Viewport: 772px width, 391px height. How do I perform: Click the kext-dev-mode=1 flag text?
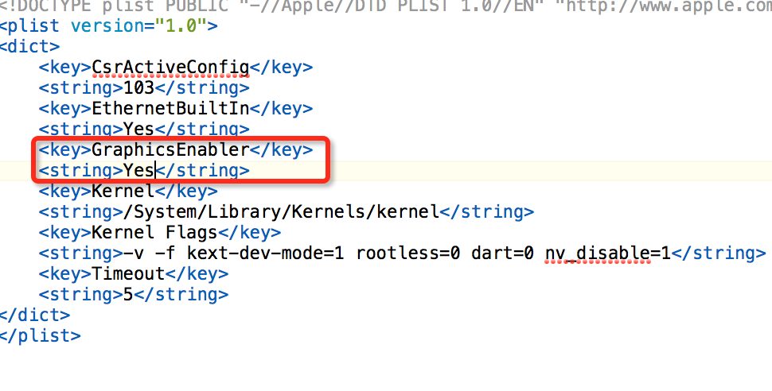click(265, 253)
